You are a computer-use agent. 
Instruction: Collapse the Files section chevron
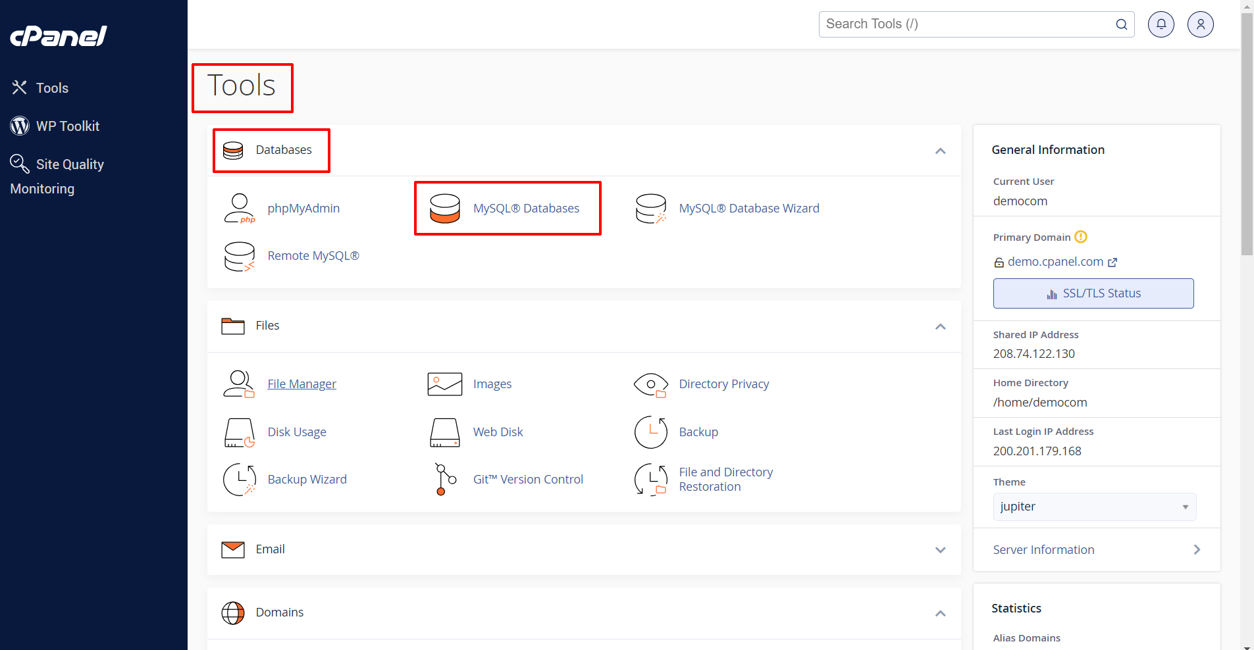pos(940,326)
